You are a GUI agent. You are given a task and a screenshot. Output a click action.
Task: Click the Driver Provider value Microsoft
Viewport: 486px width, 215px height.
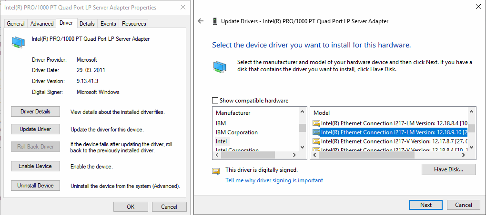click(x=87, y=60)
